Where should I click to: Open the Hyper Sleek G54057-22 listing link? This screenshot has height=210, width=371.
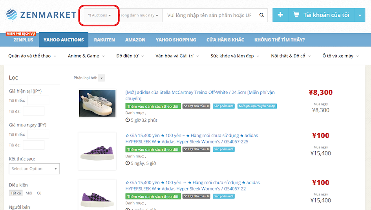[x=193, y=185]
